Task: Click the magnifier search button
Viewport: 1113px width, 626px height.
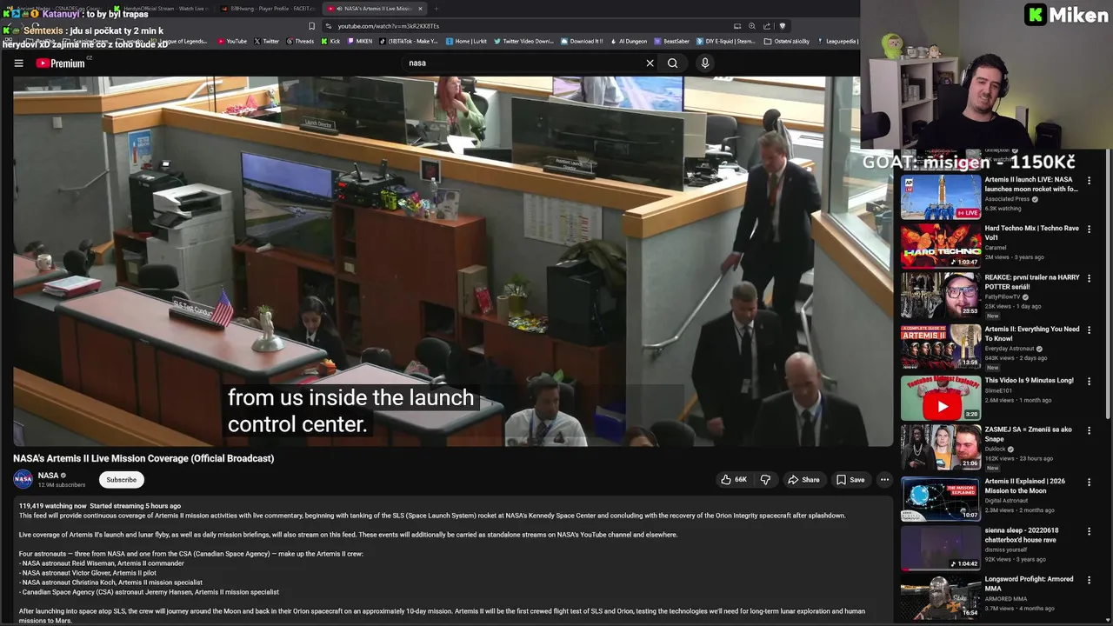Action: click(672, 63)
